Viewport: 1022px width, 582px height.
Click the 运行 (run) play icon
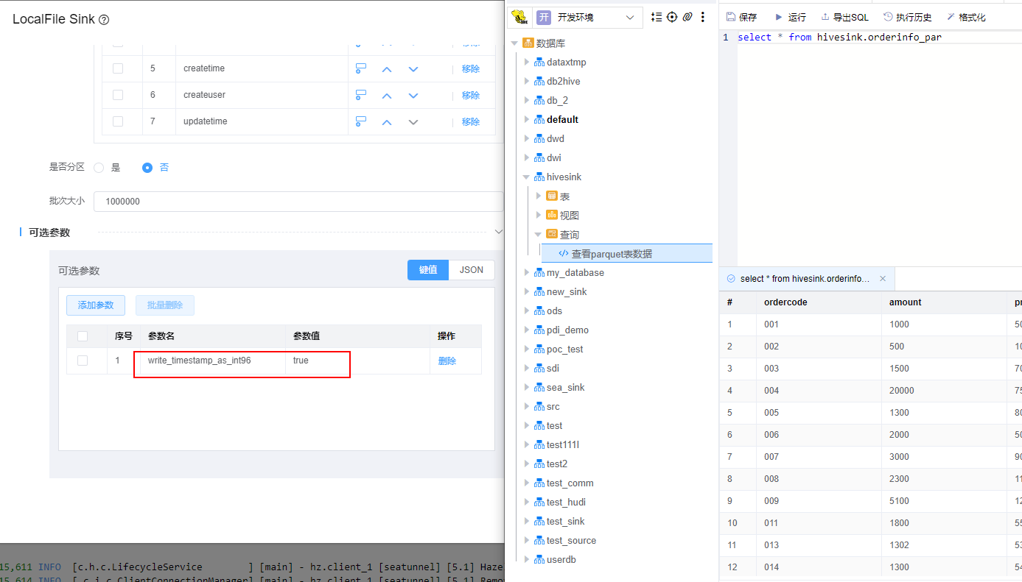tap(779, 17)
